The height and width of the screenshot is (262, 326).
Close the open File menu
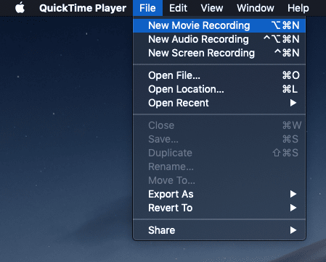[147, 8]
